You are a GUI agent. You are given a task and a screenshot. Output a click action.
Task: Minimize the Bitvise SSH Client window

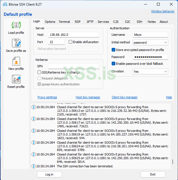146,4
